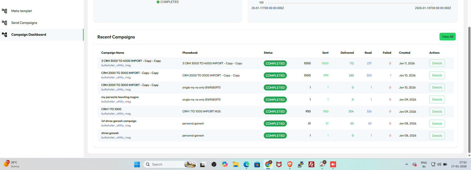Open FileZilla from the taskbar
Viewport: 471px width, 170px height.
[x=311, y=164]
